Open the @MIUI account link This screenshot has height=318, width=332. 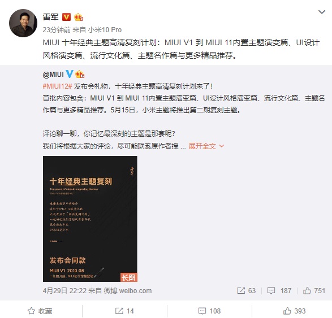53,75
